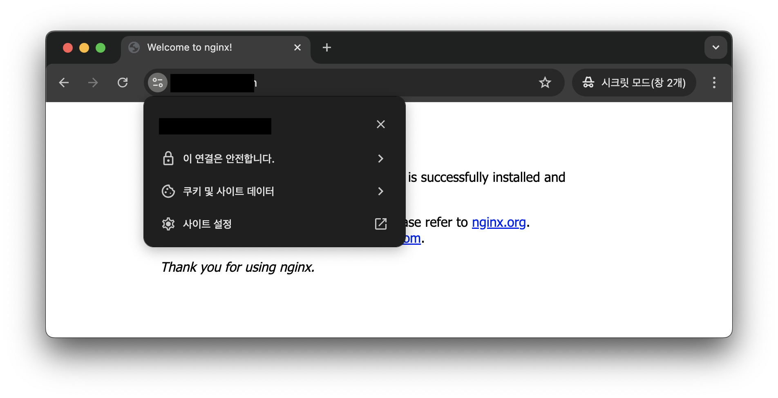Image resolution: width=778 pixels, height=398 pixels.
Task: Click the site settings gear icon
Action: tap(168, 224)
